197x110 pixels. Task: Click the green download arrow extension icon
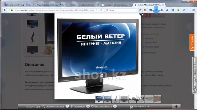tap(178, 10)
